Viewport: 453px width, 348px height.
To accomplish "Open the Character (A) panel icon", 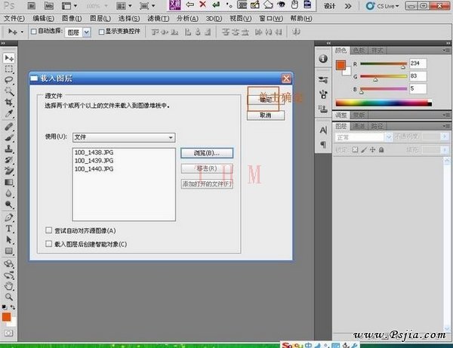I will pyautogui.click(x=323, y=130).
